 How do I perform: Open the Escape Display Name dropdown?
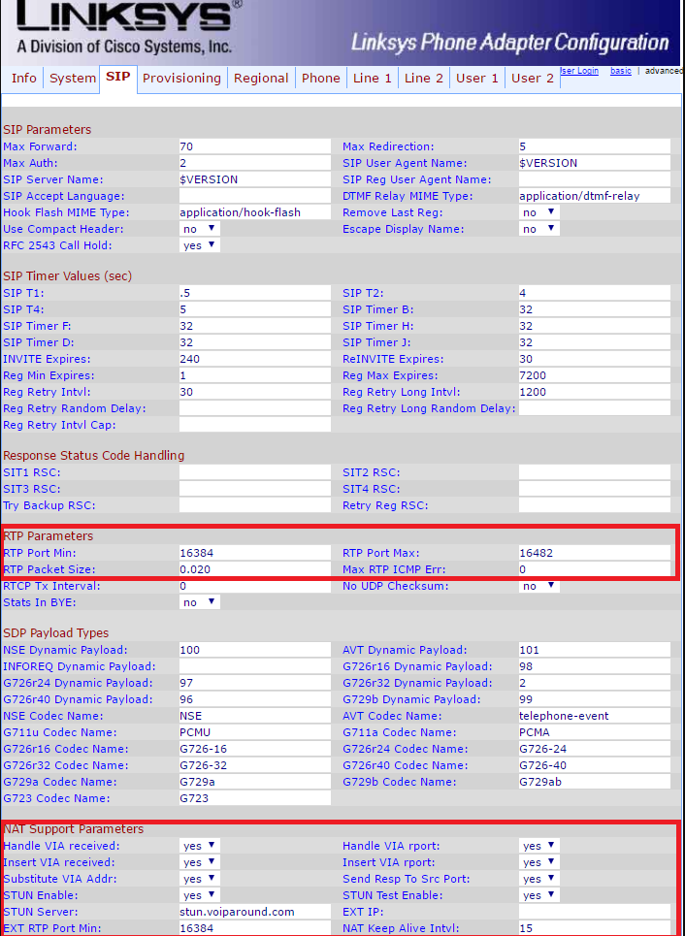point(539,229)
